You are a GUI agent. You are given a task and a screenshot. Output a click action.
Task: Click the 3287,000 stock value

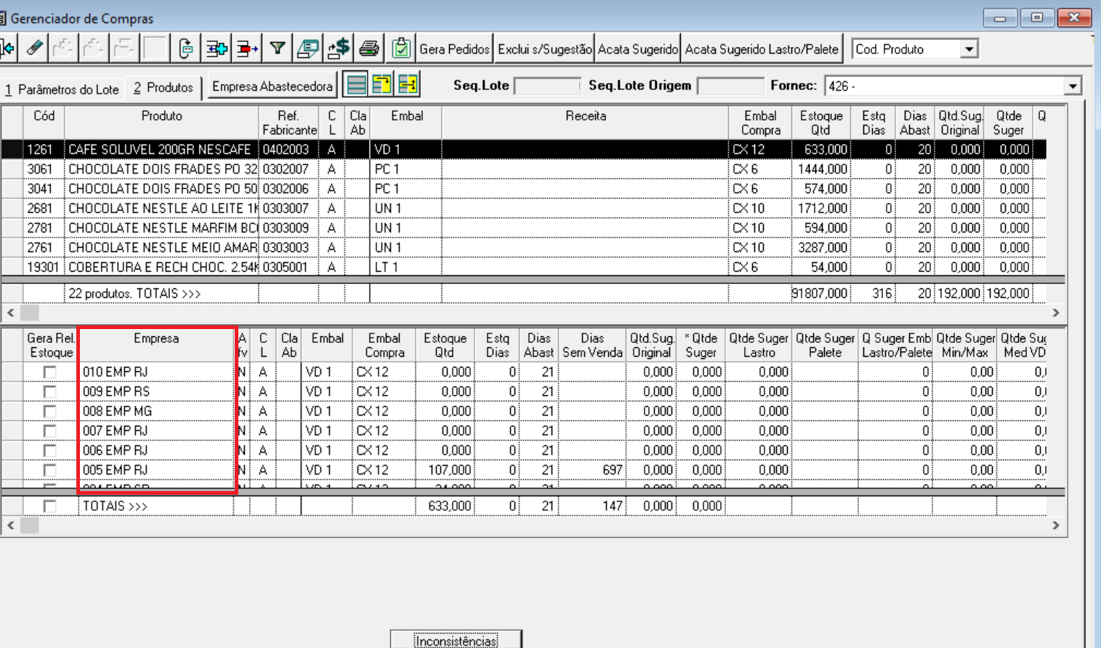[823, 247]
